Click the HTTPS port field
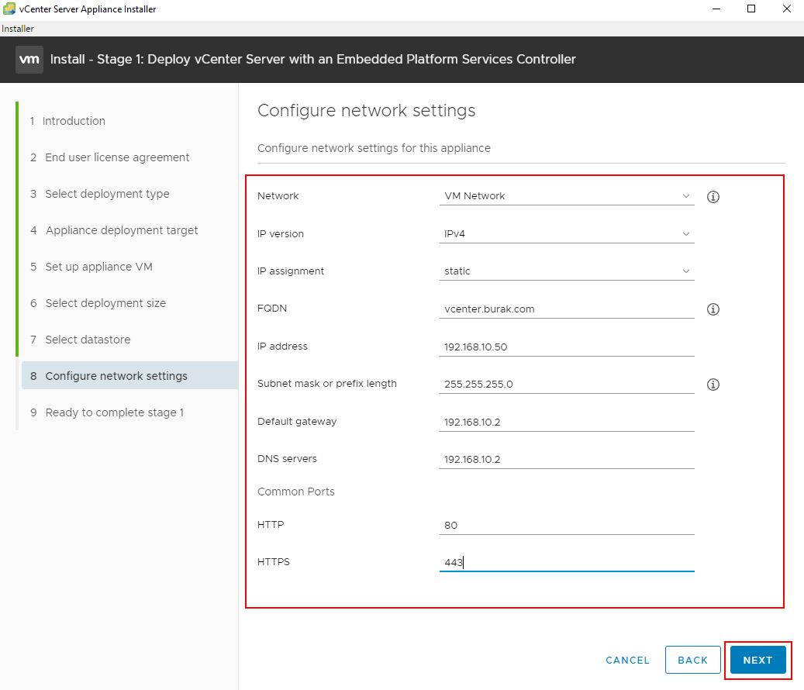804x690 pixels. tap(567, 562)
